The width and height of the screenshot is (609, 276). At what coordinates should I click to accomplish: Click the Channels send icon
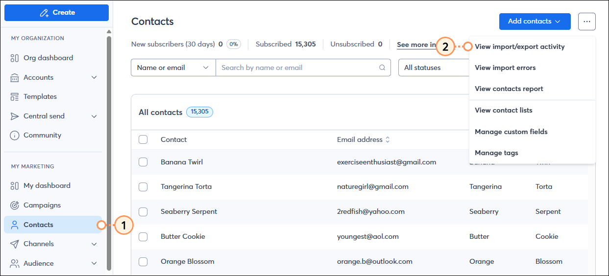coord(15,244)
